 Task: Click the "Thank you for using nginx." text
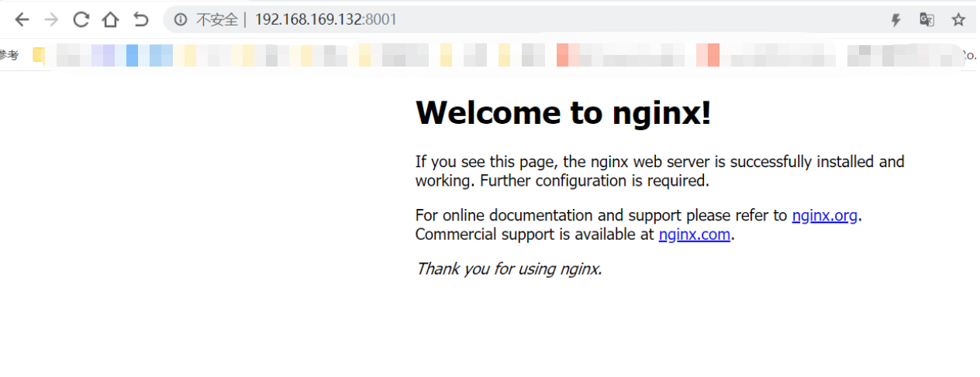click(509, 269)
